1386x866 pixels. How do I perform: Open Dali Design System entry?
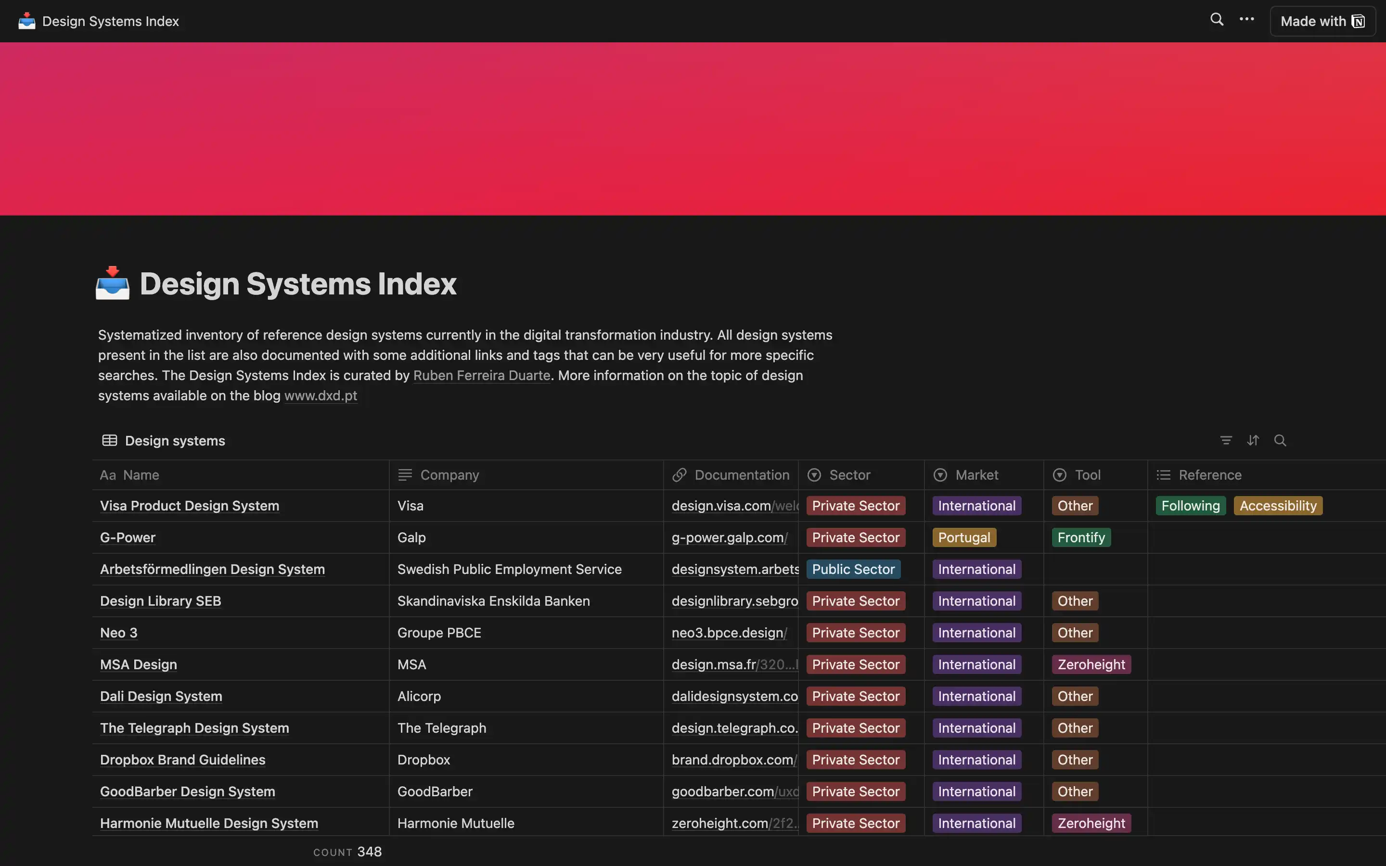(161, 697)
